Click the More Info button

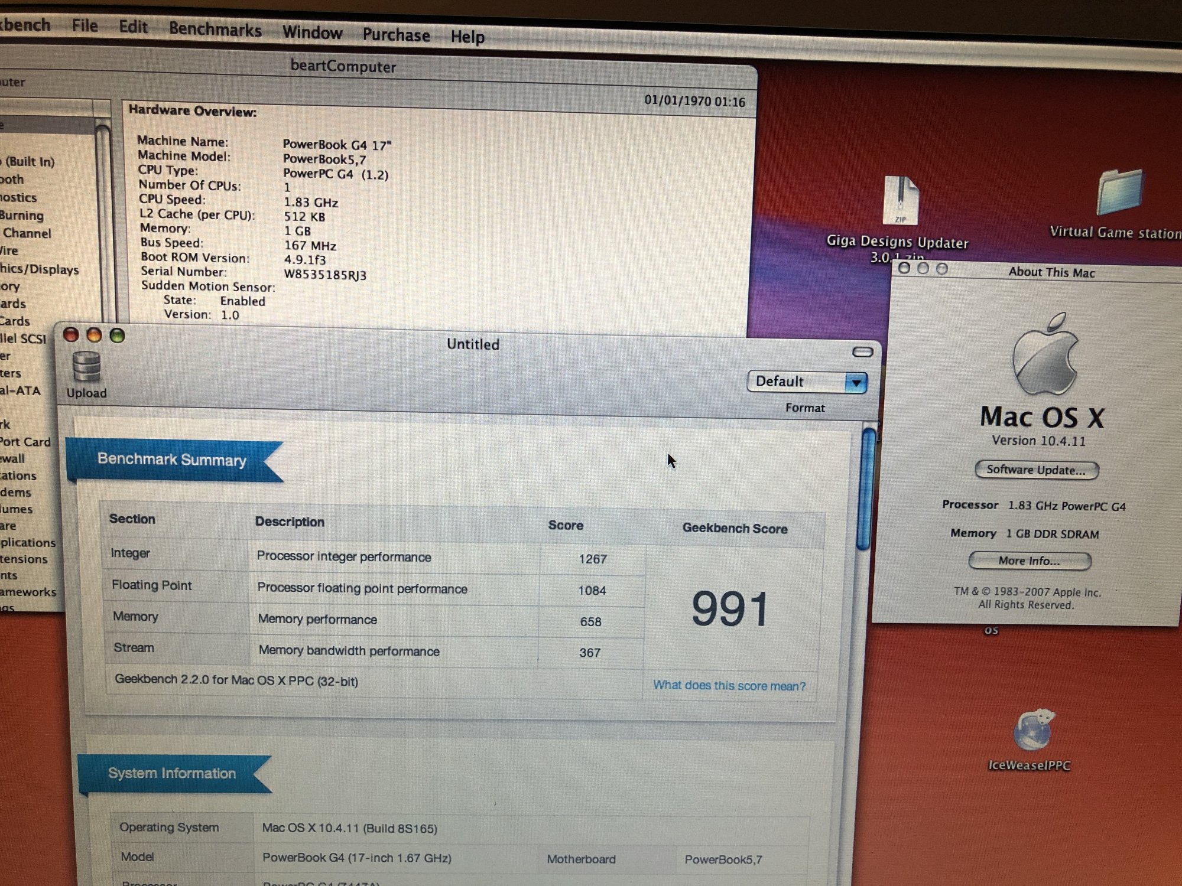coord(1030,561)
